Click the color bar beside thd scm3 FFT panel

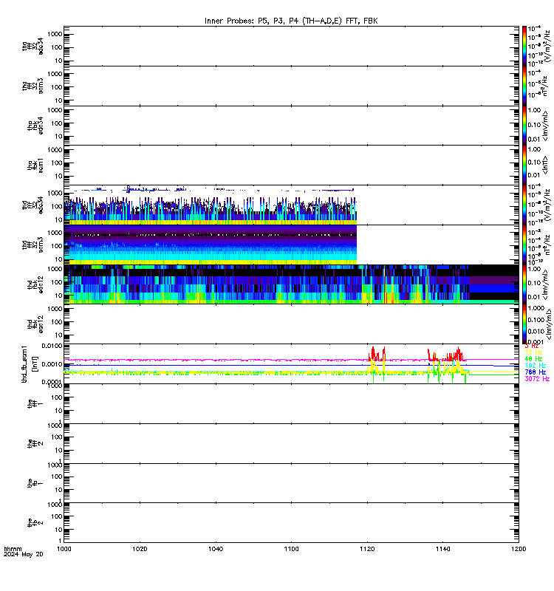click(x=524, y=245)
